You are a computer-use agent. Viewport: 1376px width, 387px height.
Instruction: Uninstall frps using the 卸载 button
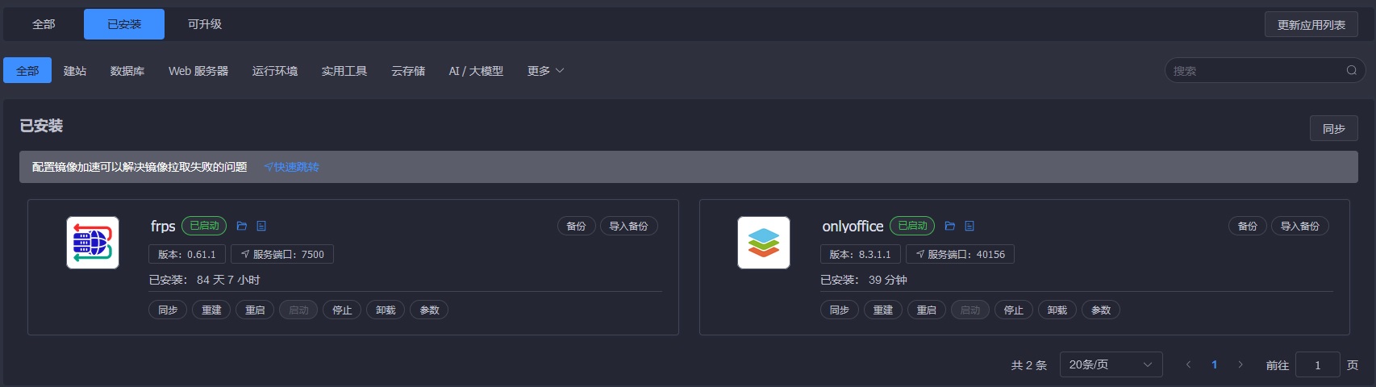pyautogui.click(x=386, y=310)
